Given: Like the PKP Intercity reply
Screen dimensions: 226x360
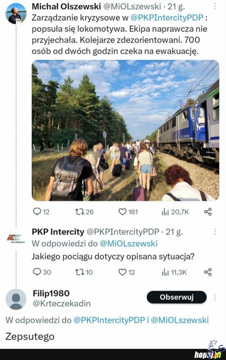Looking at the screenshot, I should [x=122, y=272].
